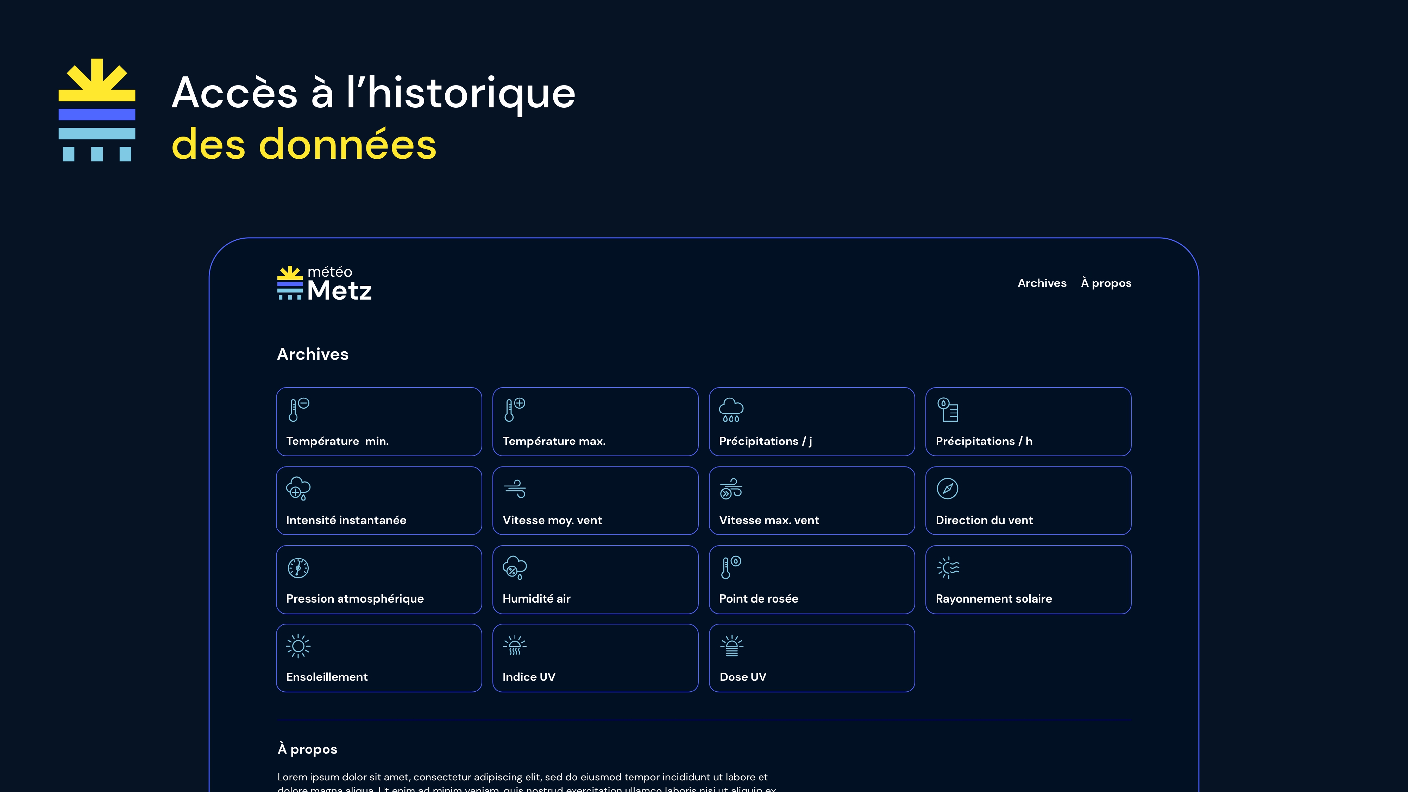Screen dimensions: 1408x792
Task: Click the large sun logo beside the heading
Action: (97, 110)
